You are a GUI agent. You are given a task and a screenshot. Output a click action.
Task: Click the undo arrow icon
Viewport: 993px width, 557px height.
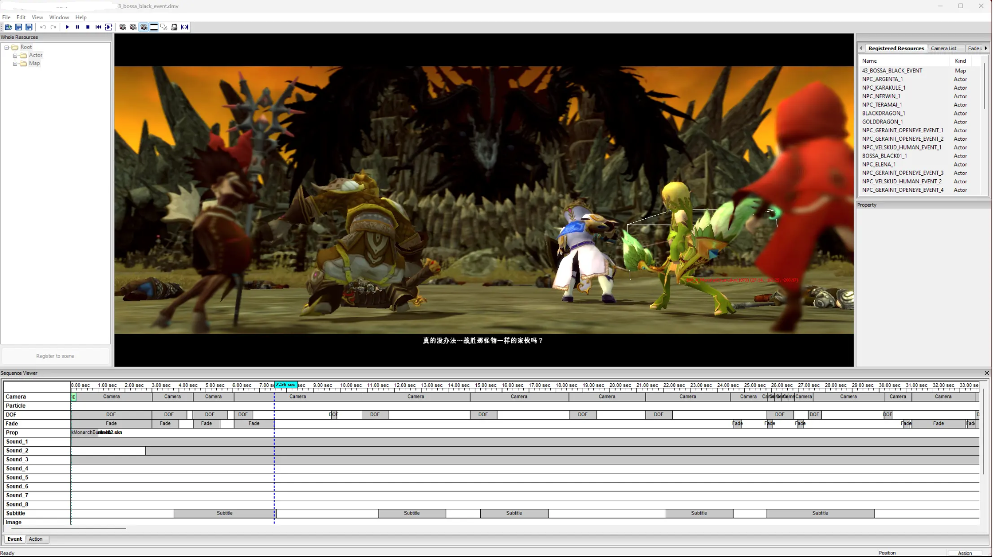point(43,27)
